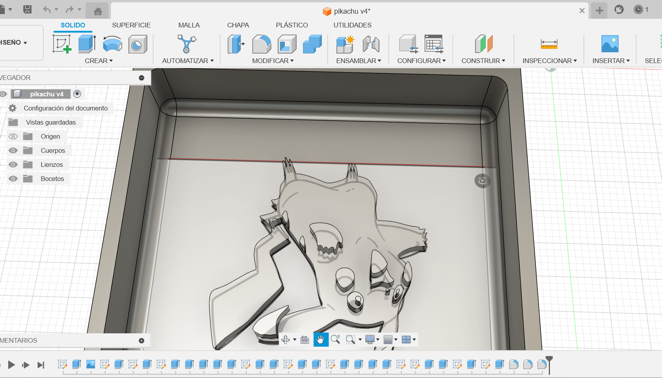This screenshot has width=662, height=378.
Task: Open the INSPECCIONAR dropdown
Action: [x=550, y=61]
